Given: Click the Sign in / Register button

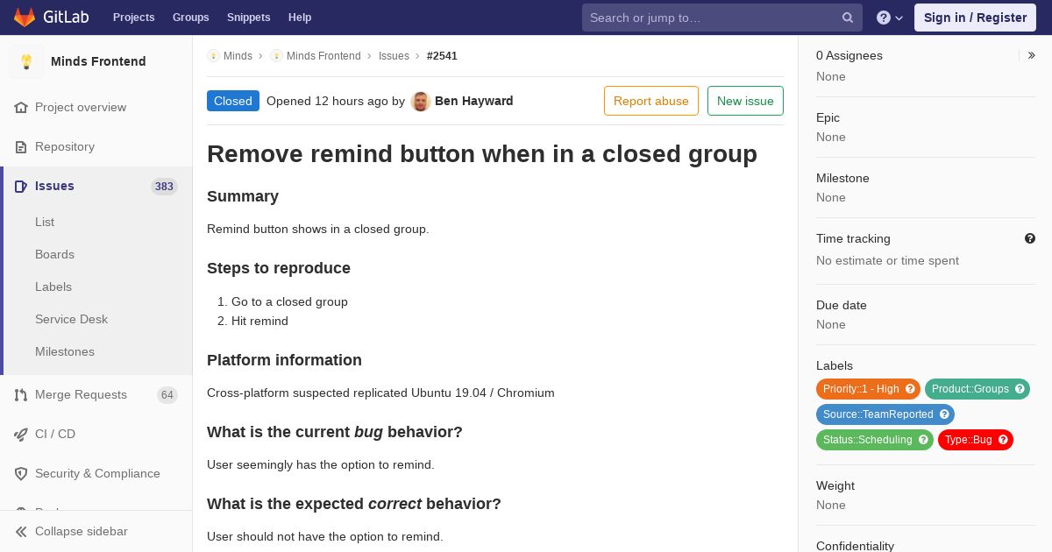Looking at the screenshot, I should point(975,18).
